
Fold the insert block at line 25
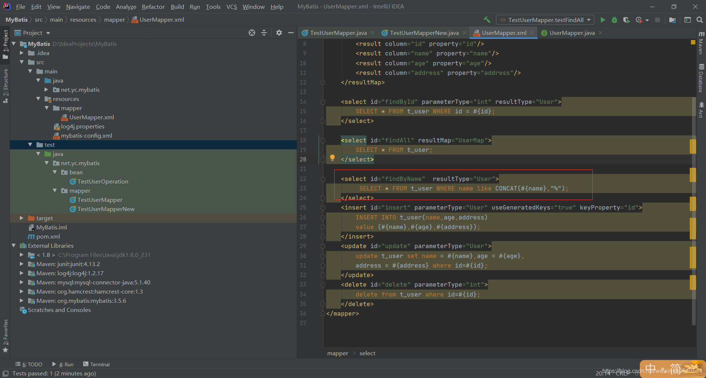(323, 208)
